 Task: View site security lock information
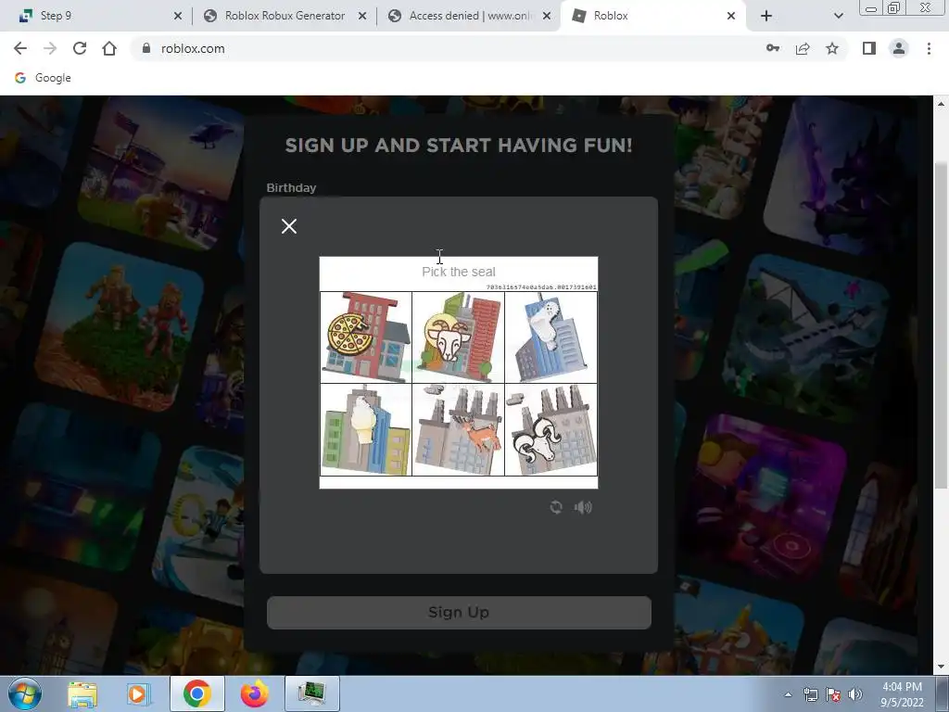coord(146,48)
